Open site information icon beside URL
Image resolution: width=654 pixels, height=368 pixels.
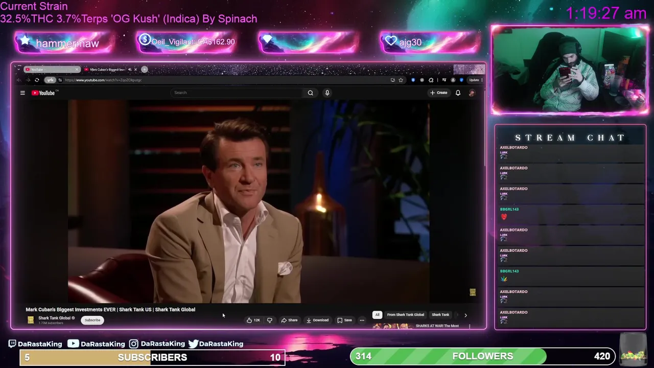click(60, 80)
